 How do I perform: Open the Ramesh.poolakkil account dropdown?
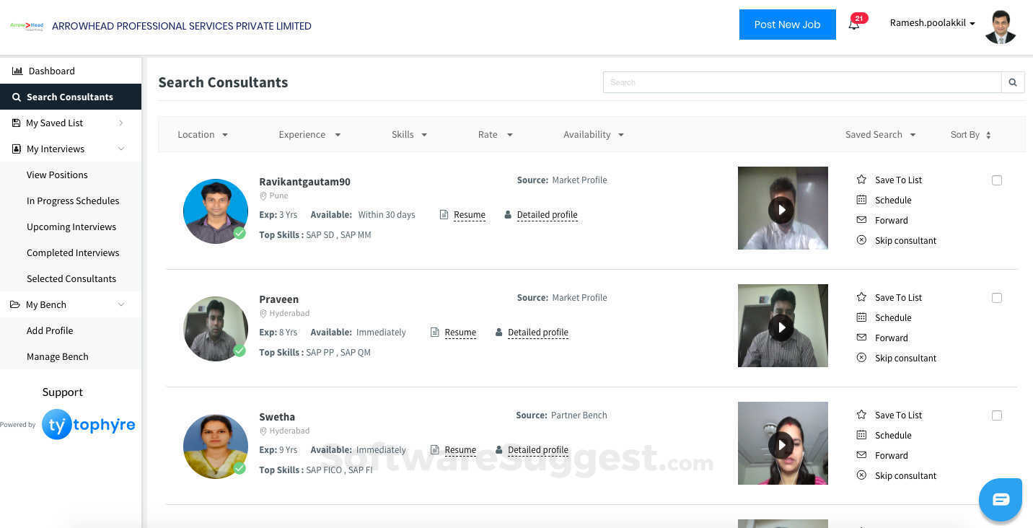coord(933,23)
